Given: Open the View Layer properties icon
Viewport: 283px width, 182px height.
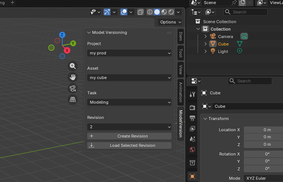Looking at the screenshot, I should [192, 129].
